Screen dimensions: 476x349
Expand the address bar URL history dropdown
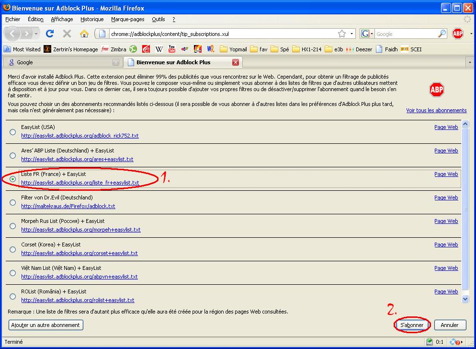tap(351, 34)
